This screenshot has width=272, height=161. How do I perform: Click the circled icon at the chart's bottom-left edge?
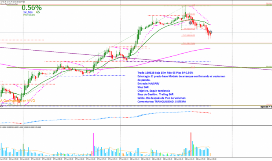pos(2,106)
